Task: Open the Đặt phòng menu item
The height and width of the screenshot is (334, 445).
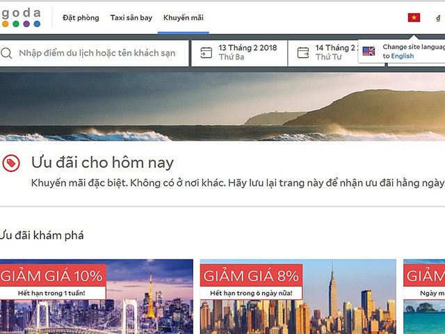Action: [x=81, y=17]
